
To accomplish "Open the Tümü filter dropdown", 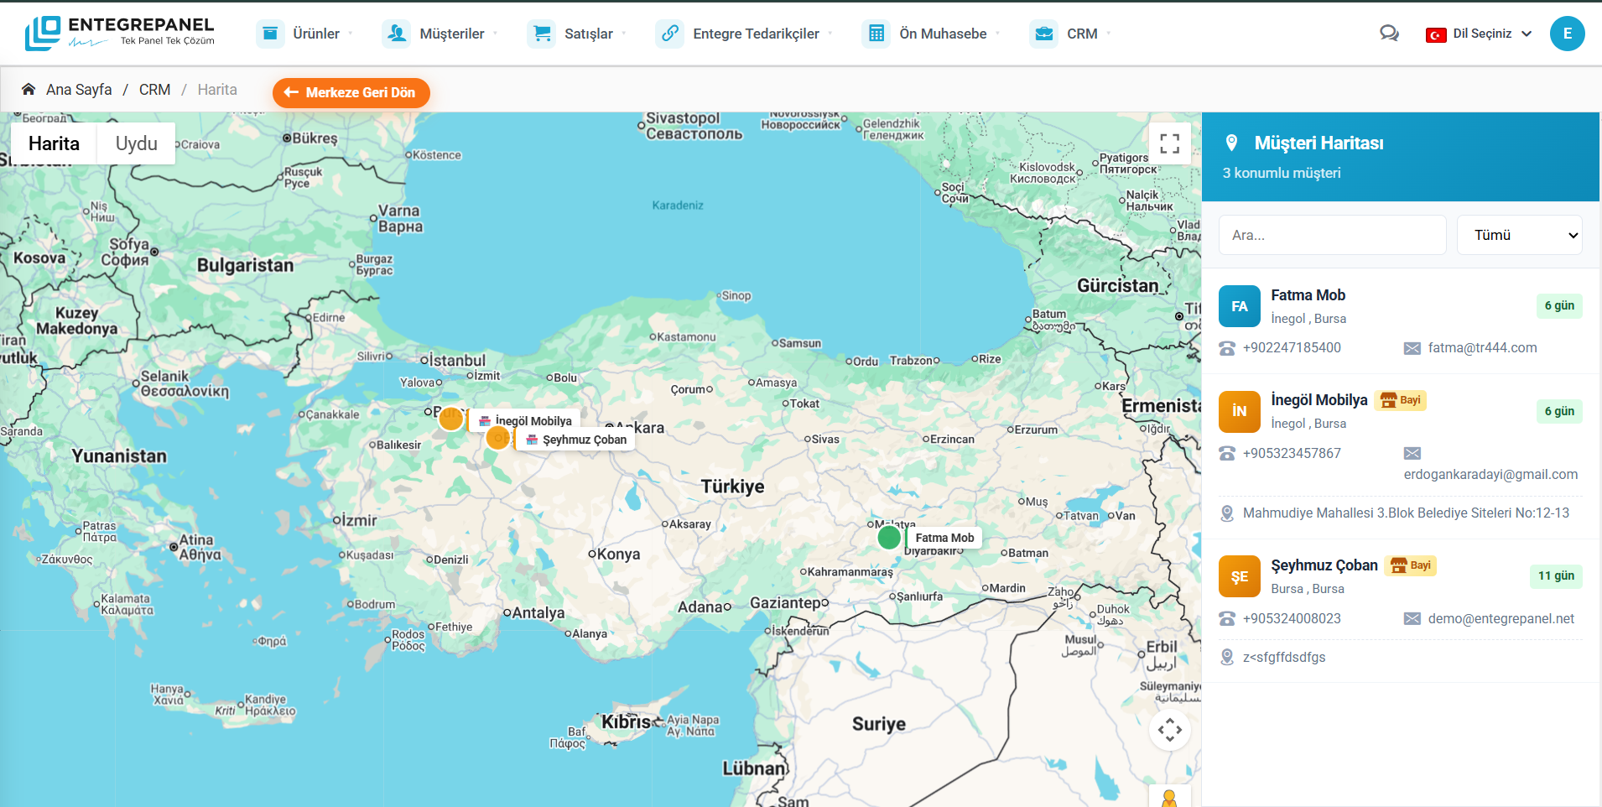I will (x=1520, y=235).
